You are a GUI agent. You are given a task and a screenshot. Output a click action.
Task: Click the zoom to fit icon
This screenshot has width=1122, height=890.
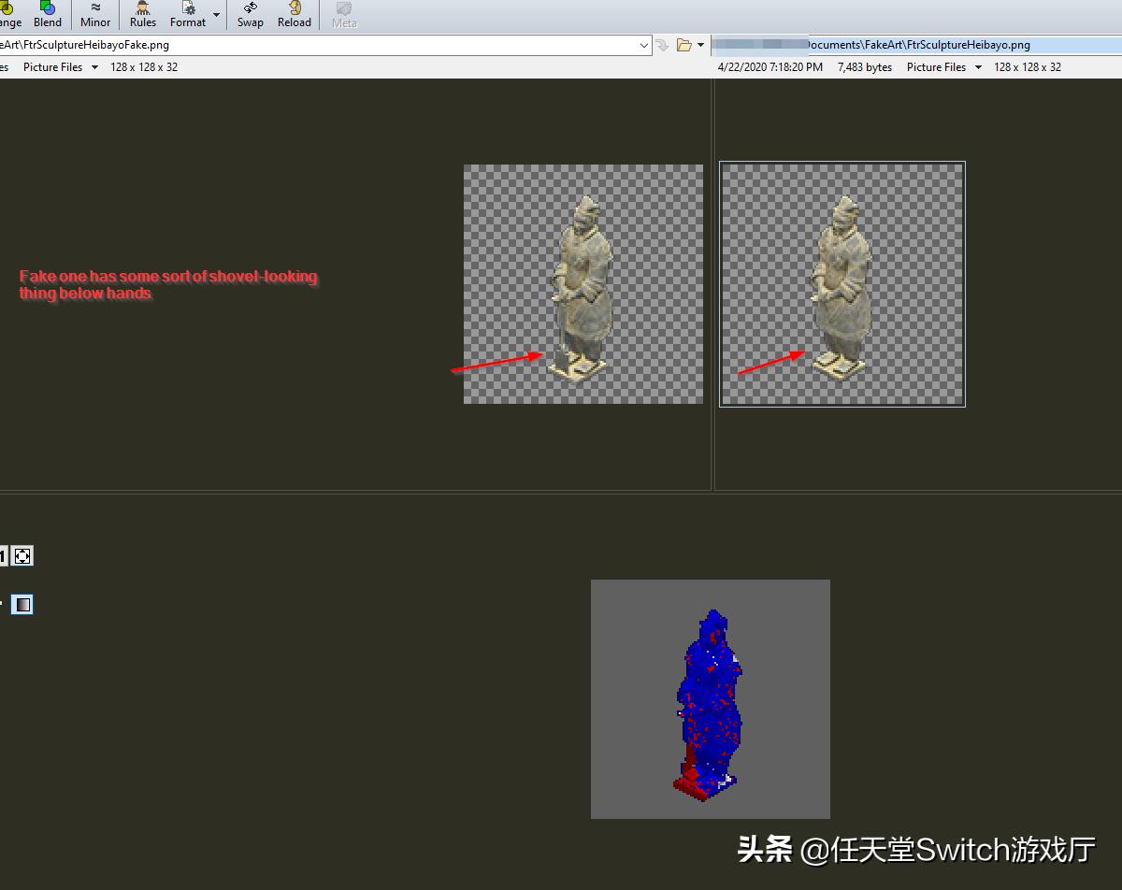click(x=22, y=556)
